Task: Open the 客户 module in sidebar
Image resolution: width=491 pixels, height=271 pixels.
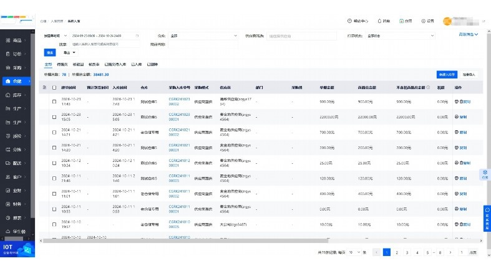Action: [x=16, y=177]
